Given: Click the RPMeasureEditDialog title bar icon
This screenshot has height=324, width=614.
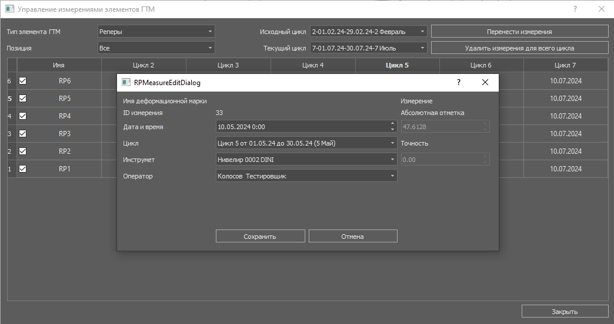Looking at the screenshot, I should 126,83.
